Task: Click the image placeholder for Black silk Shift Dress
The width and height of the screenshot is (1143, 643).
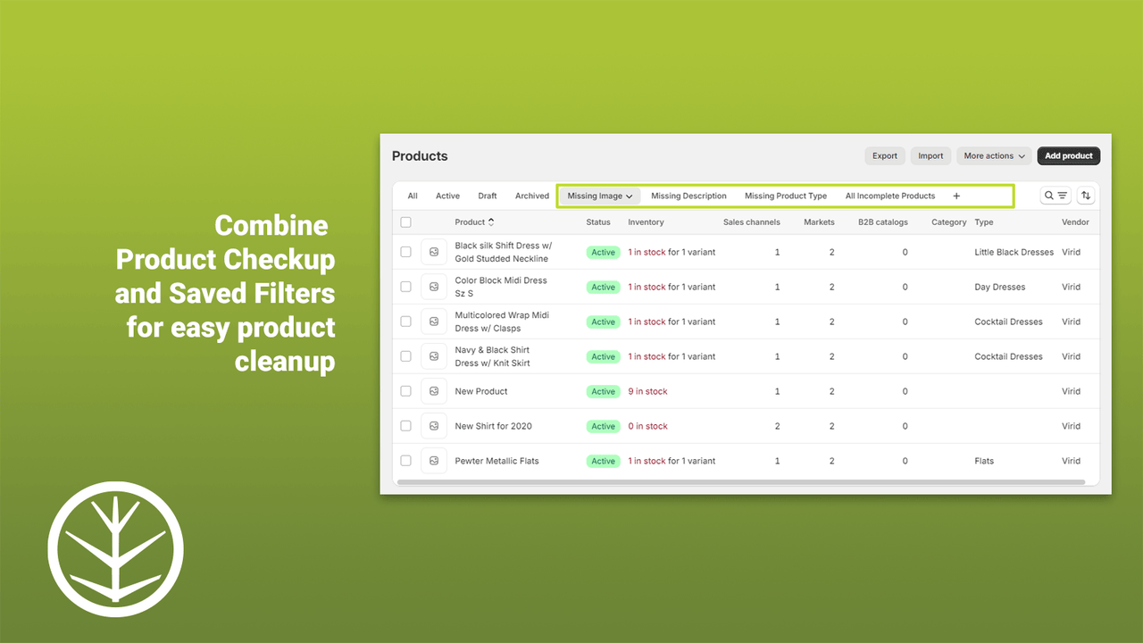Action: click(434, 251)
